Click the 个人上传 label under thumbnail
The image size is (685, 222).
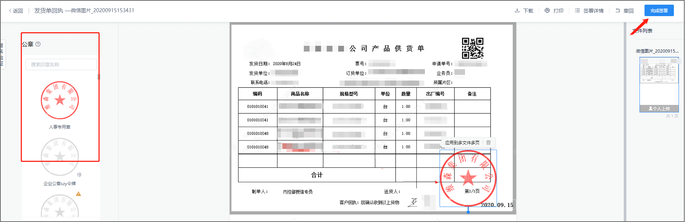tap(659, 108)
